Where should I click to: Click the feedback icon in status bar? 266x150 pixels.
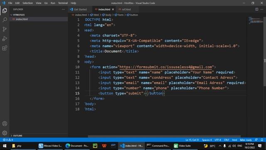(256, 140)
